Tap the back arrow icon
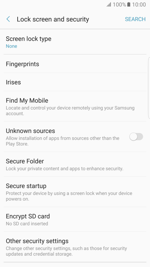The height and width of the screenshot is (267, 150). pos(8,19)
